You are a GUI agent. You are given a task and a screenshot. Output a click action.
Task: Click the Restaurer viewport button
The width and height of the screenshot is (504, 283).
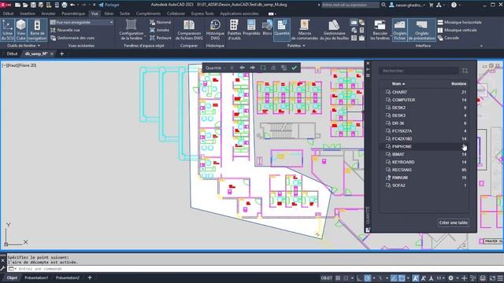coord(161,38)
